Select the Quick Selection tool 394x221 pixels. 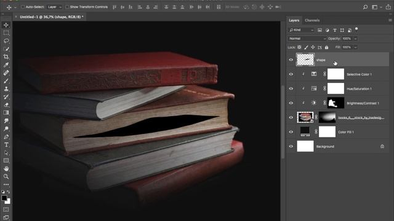pos(6,49)
